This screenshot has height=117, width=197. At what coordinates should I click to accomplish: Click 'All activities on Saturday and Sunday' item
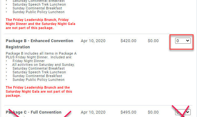(x=43, y=65)
